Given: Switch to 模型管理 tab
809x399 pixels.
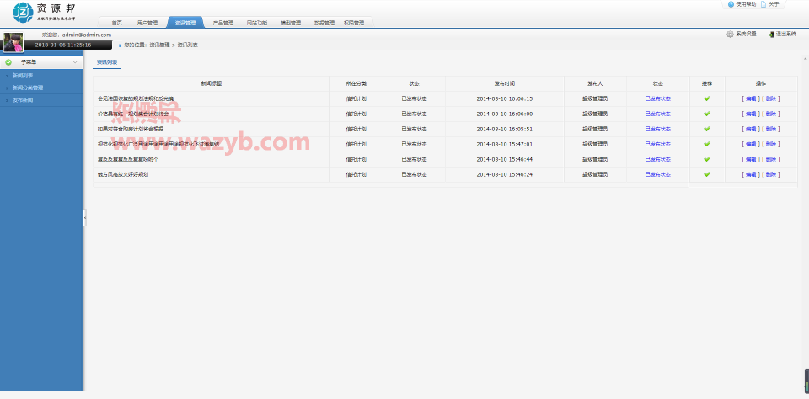Looking at the screenshot, I should point(291,23).
